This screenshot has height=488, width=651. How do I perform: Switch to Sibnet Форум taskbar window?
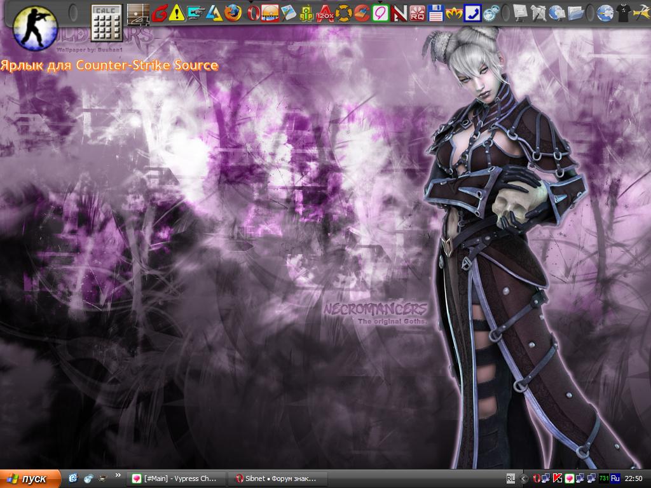(278, 478)
